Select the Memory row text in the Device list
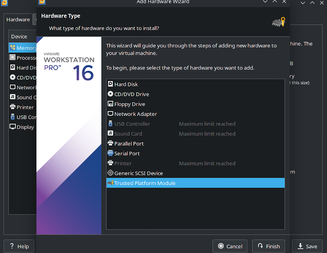 click(26, 48)
